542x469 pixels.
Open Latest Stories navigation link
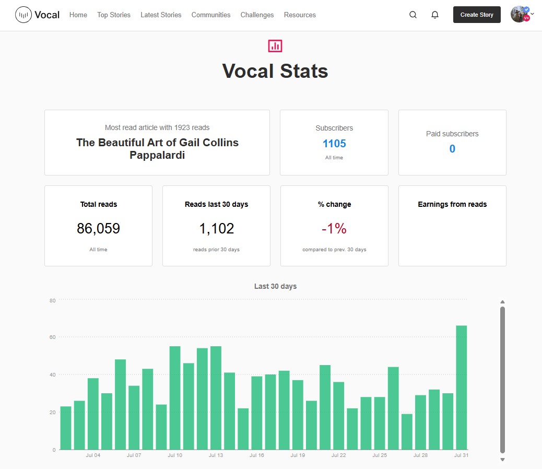click(161, 15)
